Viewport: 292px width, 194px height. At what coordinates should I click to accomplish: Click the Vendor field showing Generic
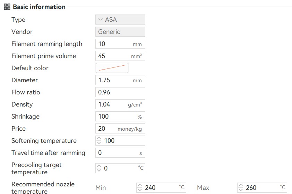[120, 32]
